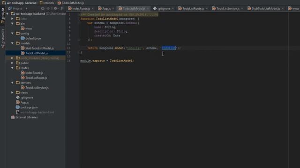The height and width of the screenshot is (168, 300).
Task: Hide the Project tool window with pin icon
Action: click(62, 8)
